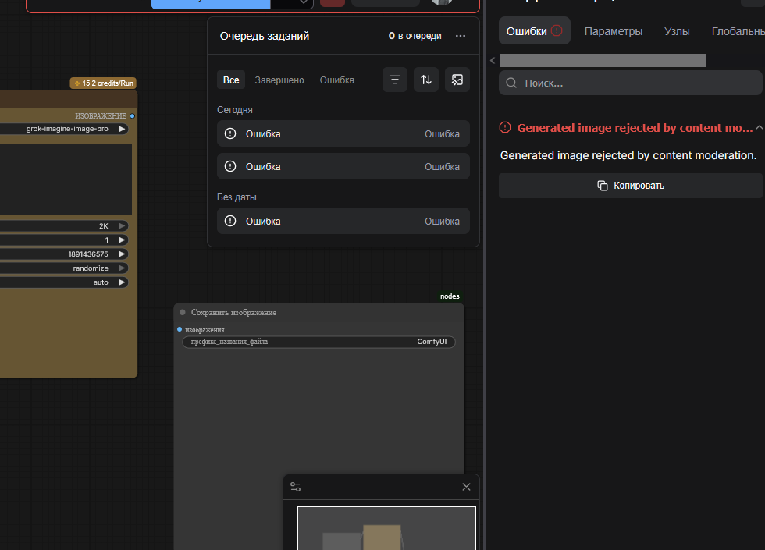
Task: Select the first Ошибка job under Сегодня
Action: coord(343,133)
